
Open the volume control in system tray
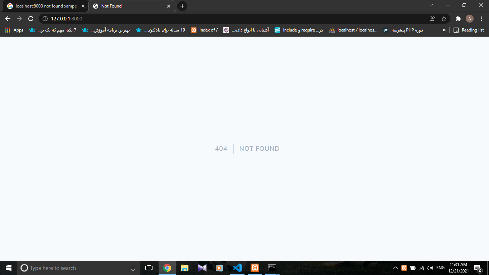430,268
